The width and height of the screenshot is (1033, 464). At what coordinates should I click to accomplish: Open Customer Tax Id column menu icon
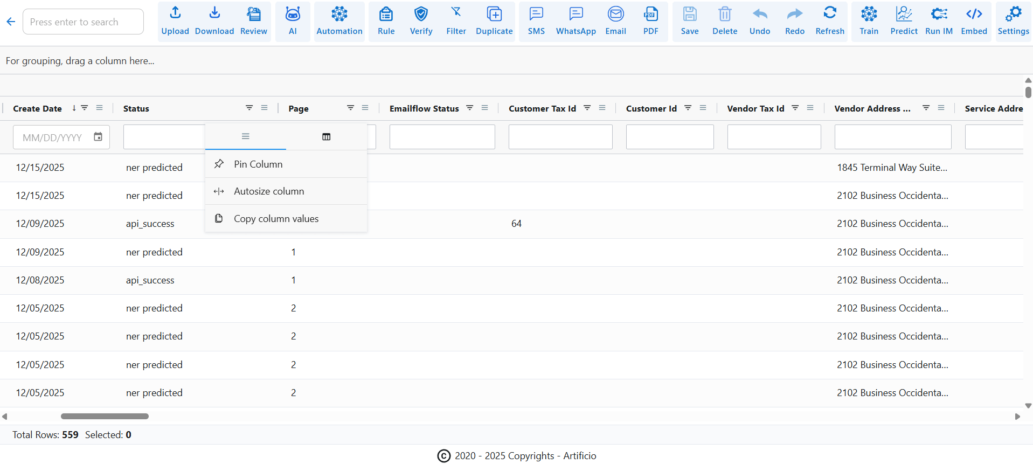(602, 108)
